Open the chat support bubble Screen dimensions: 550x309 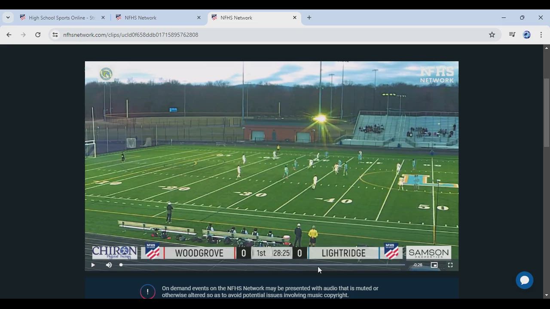[x=524, y=280]
